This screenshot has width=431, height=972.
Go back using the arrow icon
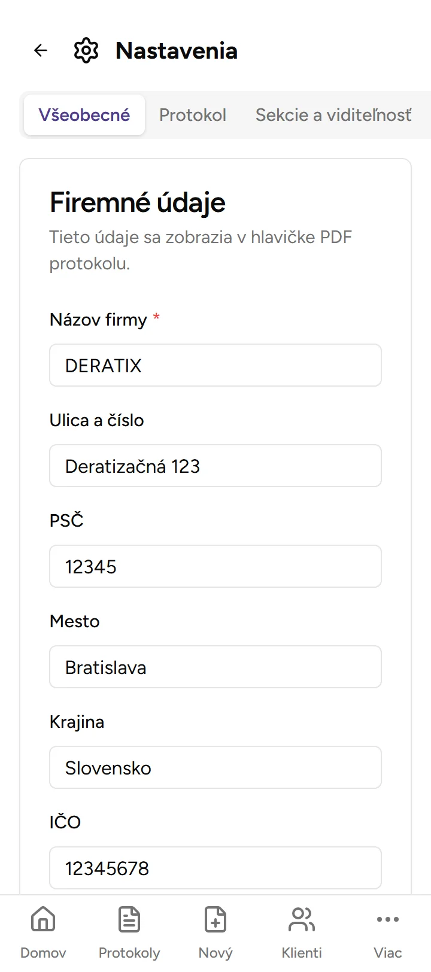[40, 50]
